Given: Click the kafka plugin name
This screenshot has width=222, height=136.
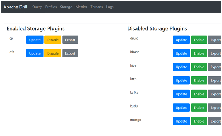Looking at the screenshot, I should coord(134,92).
